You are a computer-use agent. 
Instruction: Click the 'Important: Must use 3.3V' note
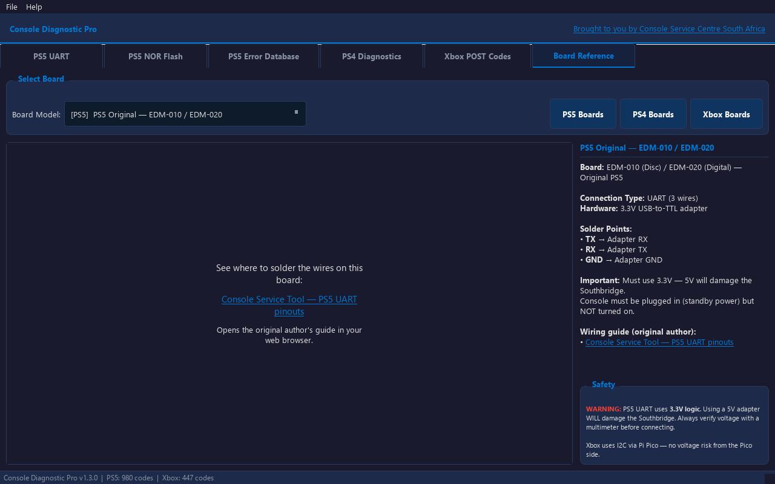(666, 296)
